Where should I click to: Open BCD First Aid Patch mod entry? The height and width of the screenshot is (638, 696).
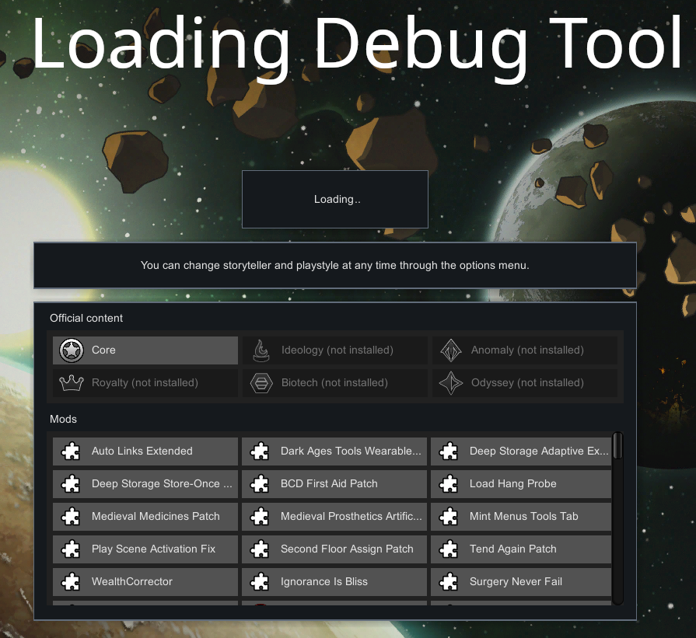click(x=334, y=483)
